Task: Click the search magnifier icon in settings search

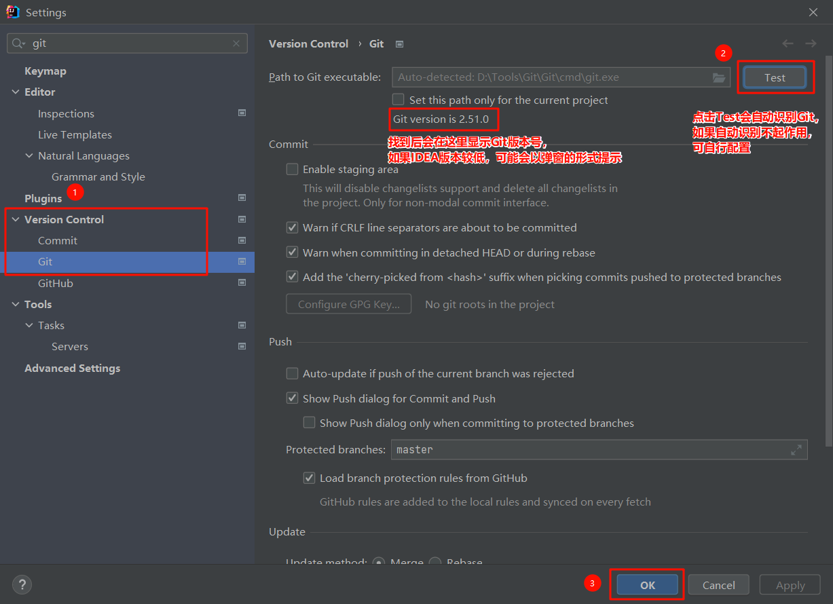Action: click(18, 43)
